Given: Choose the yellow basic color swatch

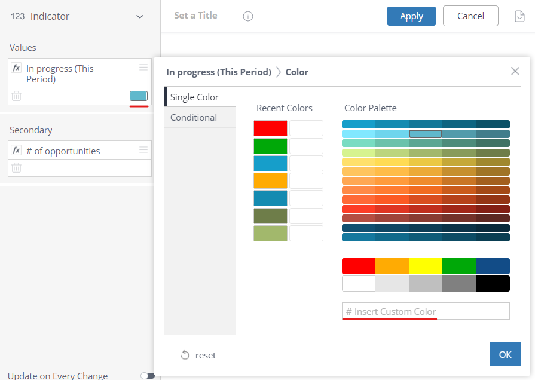Looking at the screenshot, I should (426, 266).
